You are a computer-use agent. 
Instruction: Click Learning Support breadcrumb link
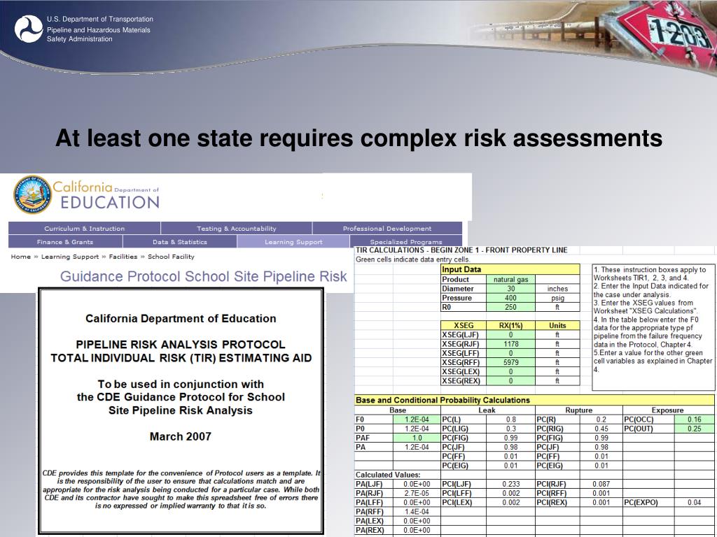click(70, 257)
